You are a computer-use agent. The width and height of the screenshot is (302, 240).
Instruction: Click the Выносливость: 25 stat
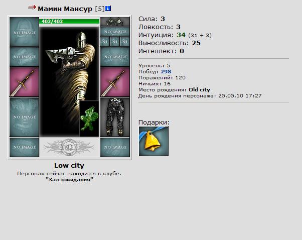click(x=170, y=43)
